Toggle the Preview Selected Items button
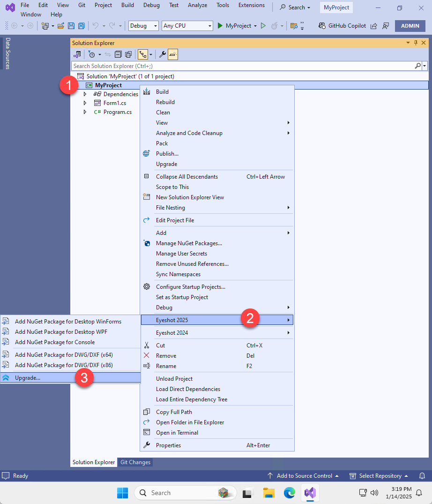432x504 pixels. (x=173, y=54)
